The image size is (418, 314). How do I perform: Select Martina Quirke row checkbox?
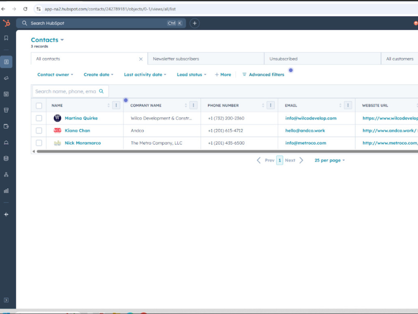tap(39, 118)
